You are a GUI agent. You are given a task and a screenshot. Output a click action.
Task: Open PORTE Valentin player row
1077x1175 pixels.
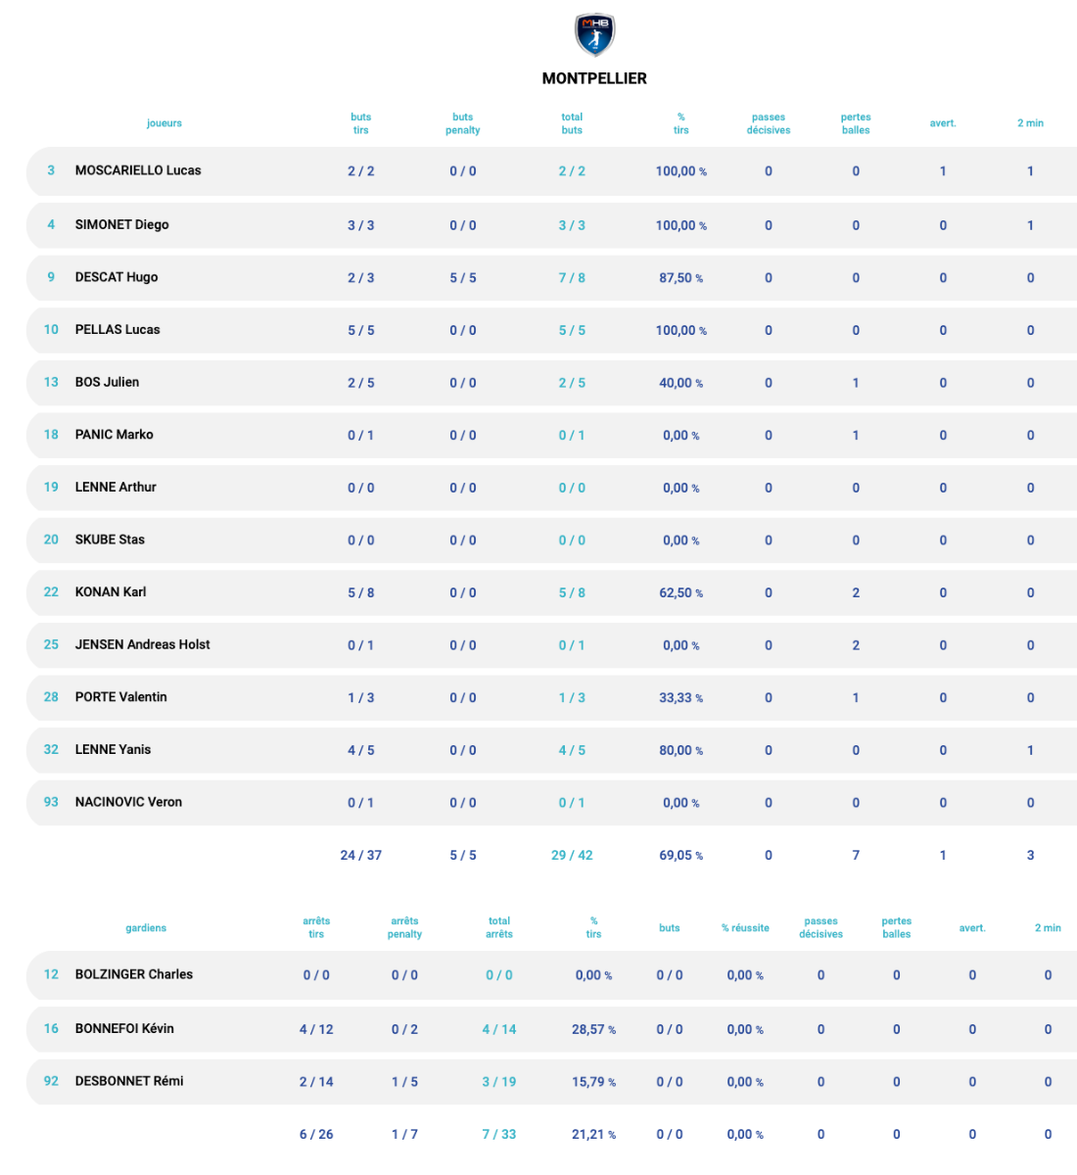click(121, 697)
